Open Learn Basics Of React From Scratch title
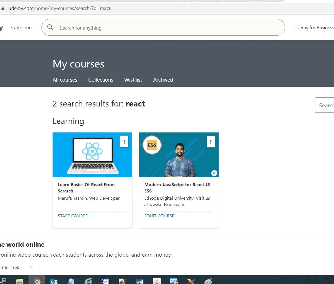Image resolution: width=334 pixels, height=284 pixels. pyautogui.click(x=86, y=188)
